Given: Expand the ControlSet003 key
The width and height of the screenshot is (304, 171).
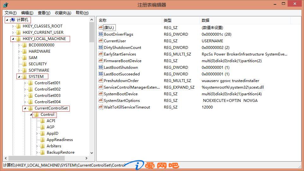Looking at the screenshot, I should 25,96.
